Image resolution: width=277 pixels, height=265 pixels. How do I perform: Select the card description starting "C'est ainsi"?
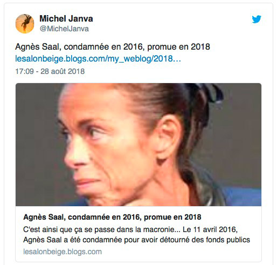(x=136, y=235)
